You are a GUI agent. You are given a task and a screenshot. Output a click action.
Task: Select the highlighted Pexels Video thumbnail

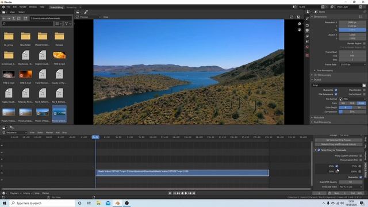point(59,114)
